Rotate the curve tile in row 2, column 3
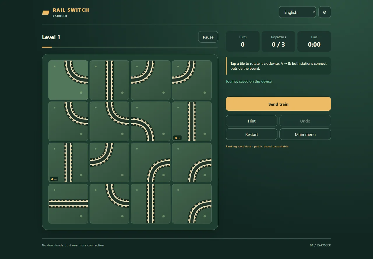Screen dimensions: 373x259 (x=151, y=121)
